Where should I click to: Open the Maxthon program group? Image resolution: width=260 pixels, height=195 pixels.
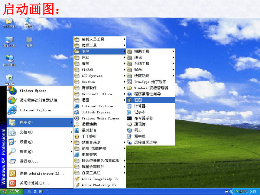coord(100,82)
